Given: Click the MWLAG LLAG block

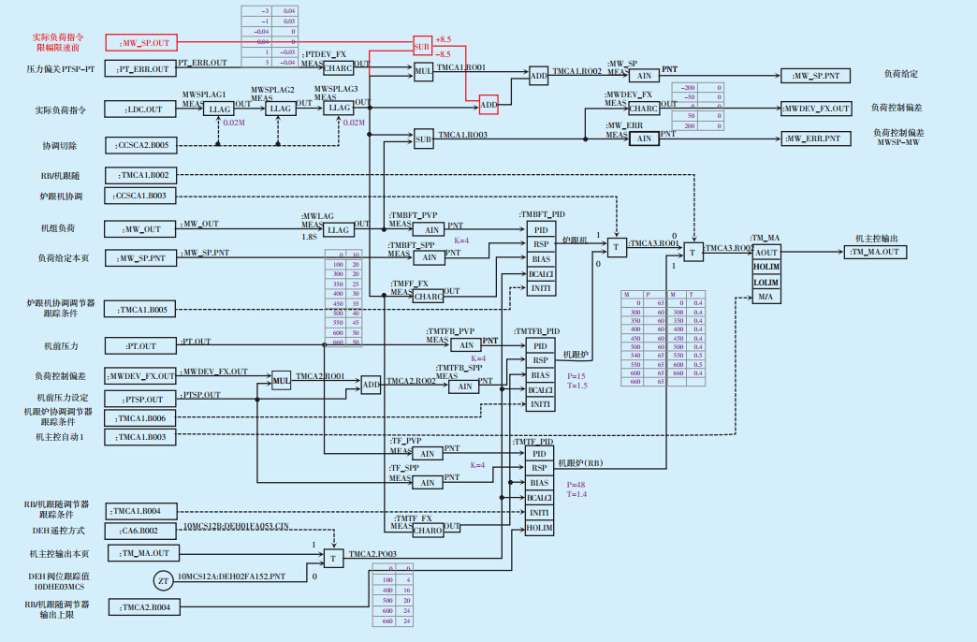Looking at the screenshot, I should 338,229.
